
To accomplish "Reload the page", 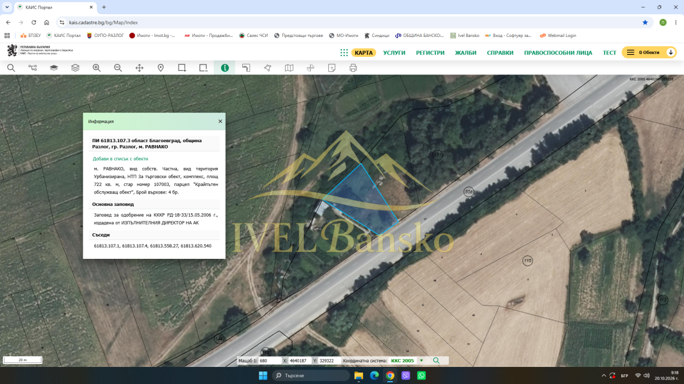I will point(34,22).
